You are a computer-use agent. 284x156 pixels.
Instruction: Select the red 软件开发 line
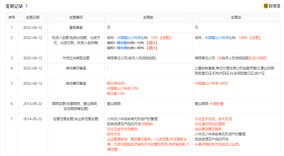tap(114, 134)
